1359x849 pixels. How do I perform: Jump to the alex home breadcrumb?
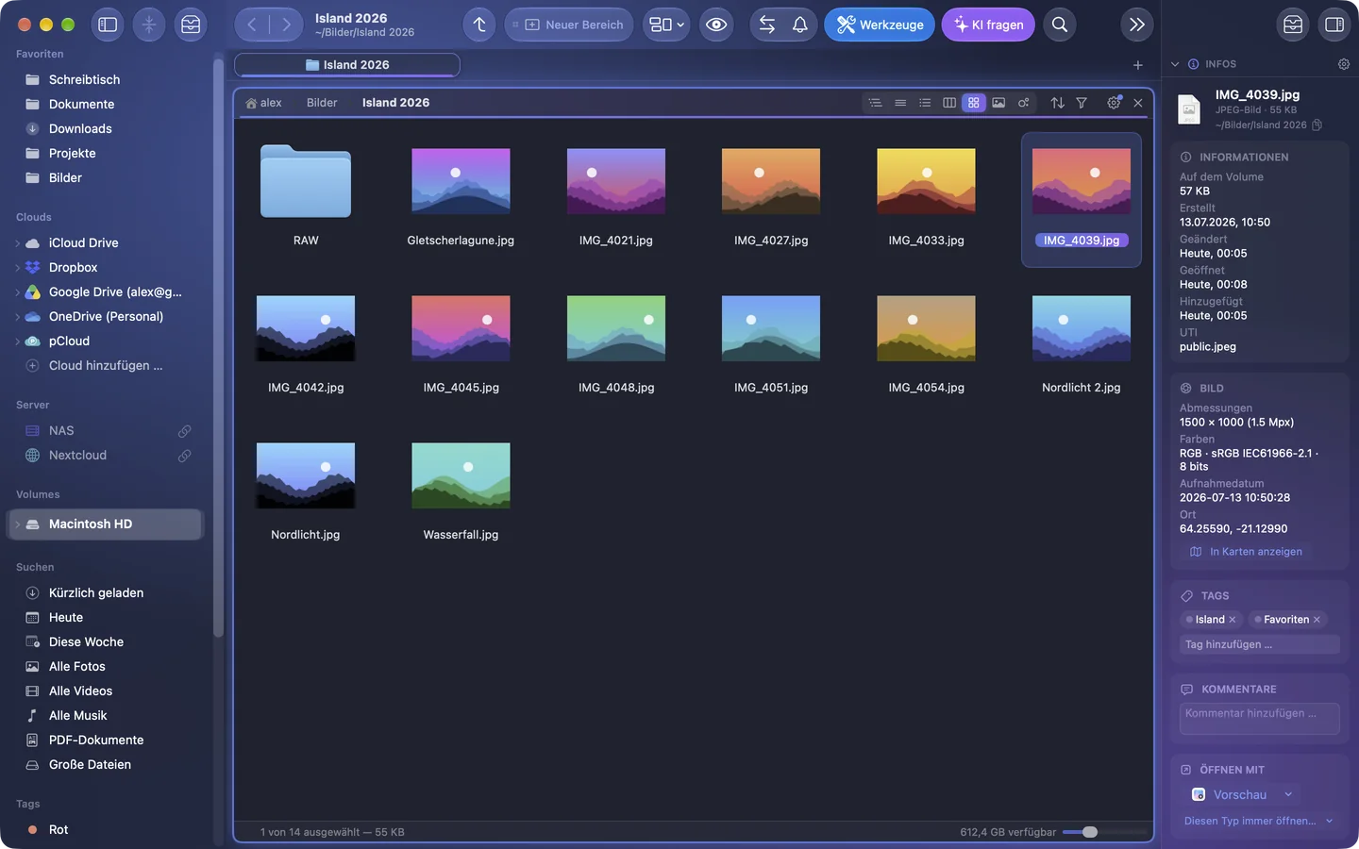264,103
